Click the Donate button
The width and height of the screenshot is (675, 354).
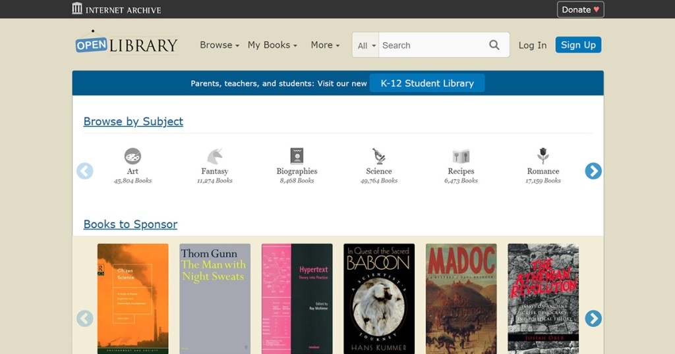tap(580, 9)
